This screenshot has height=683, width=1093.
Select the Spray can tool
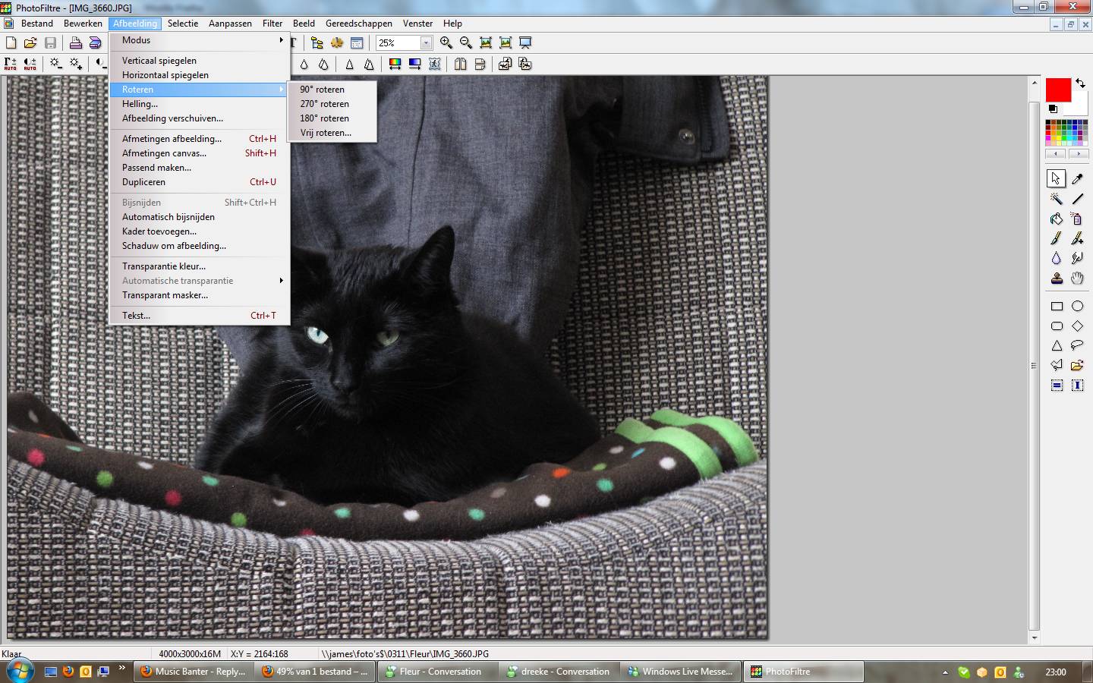1077,219
